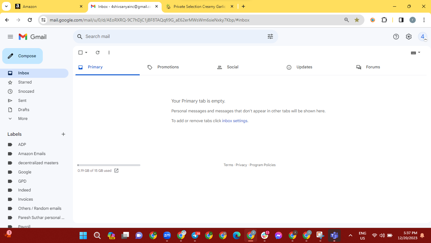View site information icon in address bar
The image size is (431, 243).
coord(44,20)
